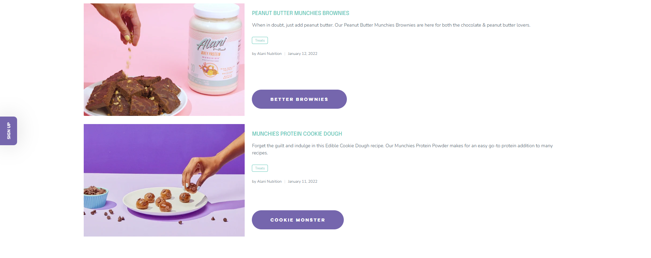Click Alani Nutrition author on cookie dough post
Viewport: 651px width, 258px height.
click(x=269, y=181)
